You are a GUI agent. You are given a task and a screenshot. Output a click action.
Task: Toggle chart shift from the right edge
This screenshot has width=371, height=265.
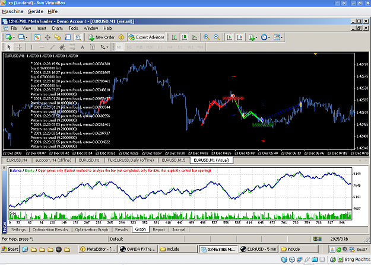click(239, 37)
